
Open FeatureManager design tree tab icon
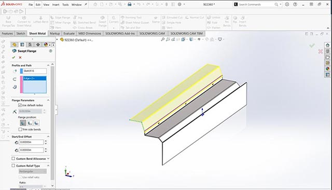15,45
